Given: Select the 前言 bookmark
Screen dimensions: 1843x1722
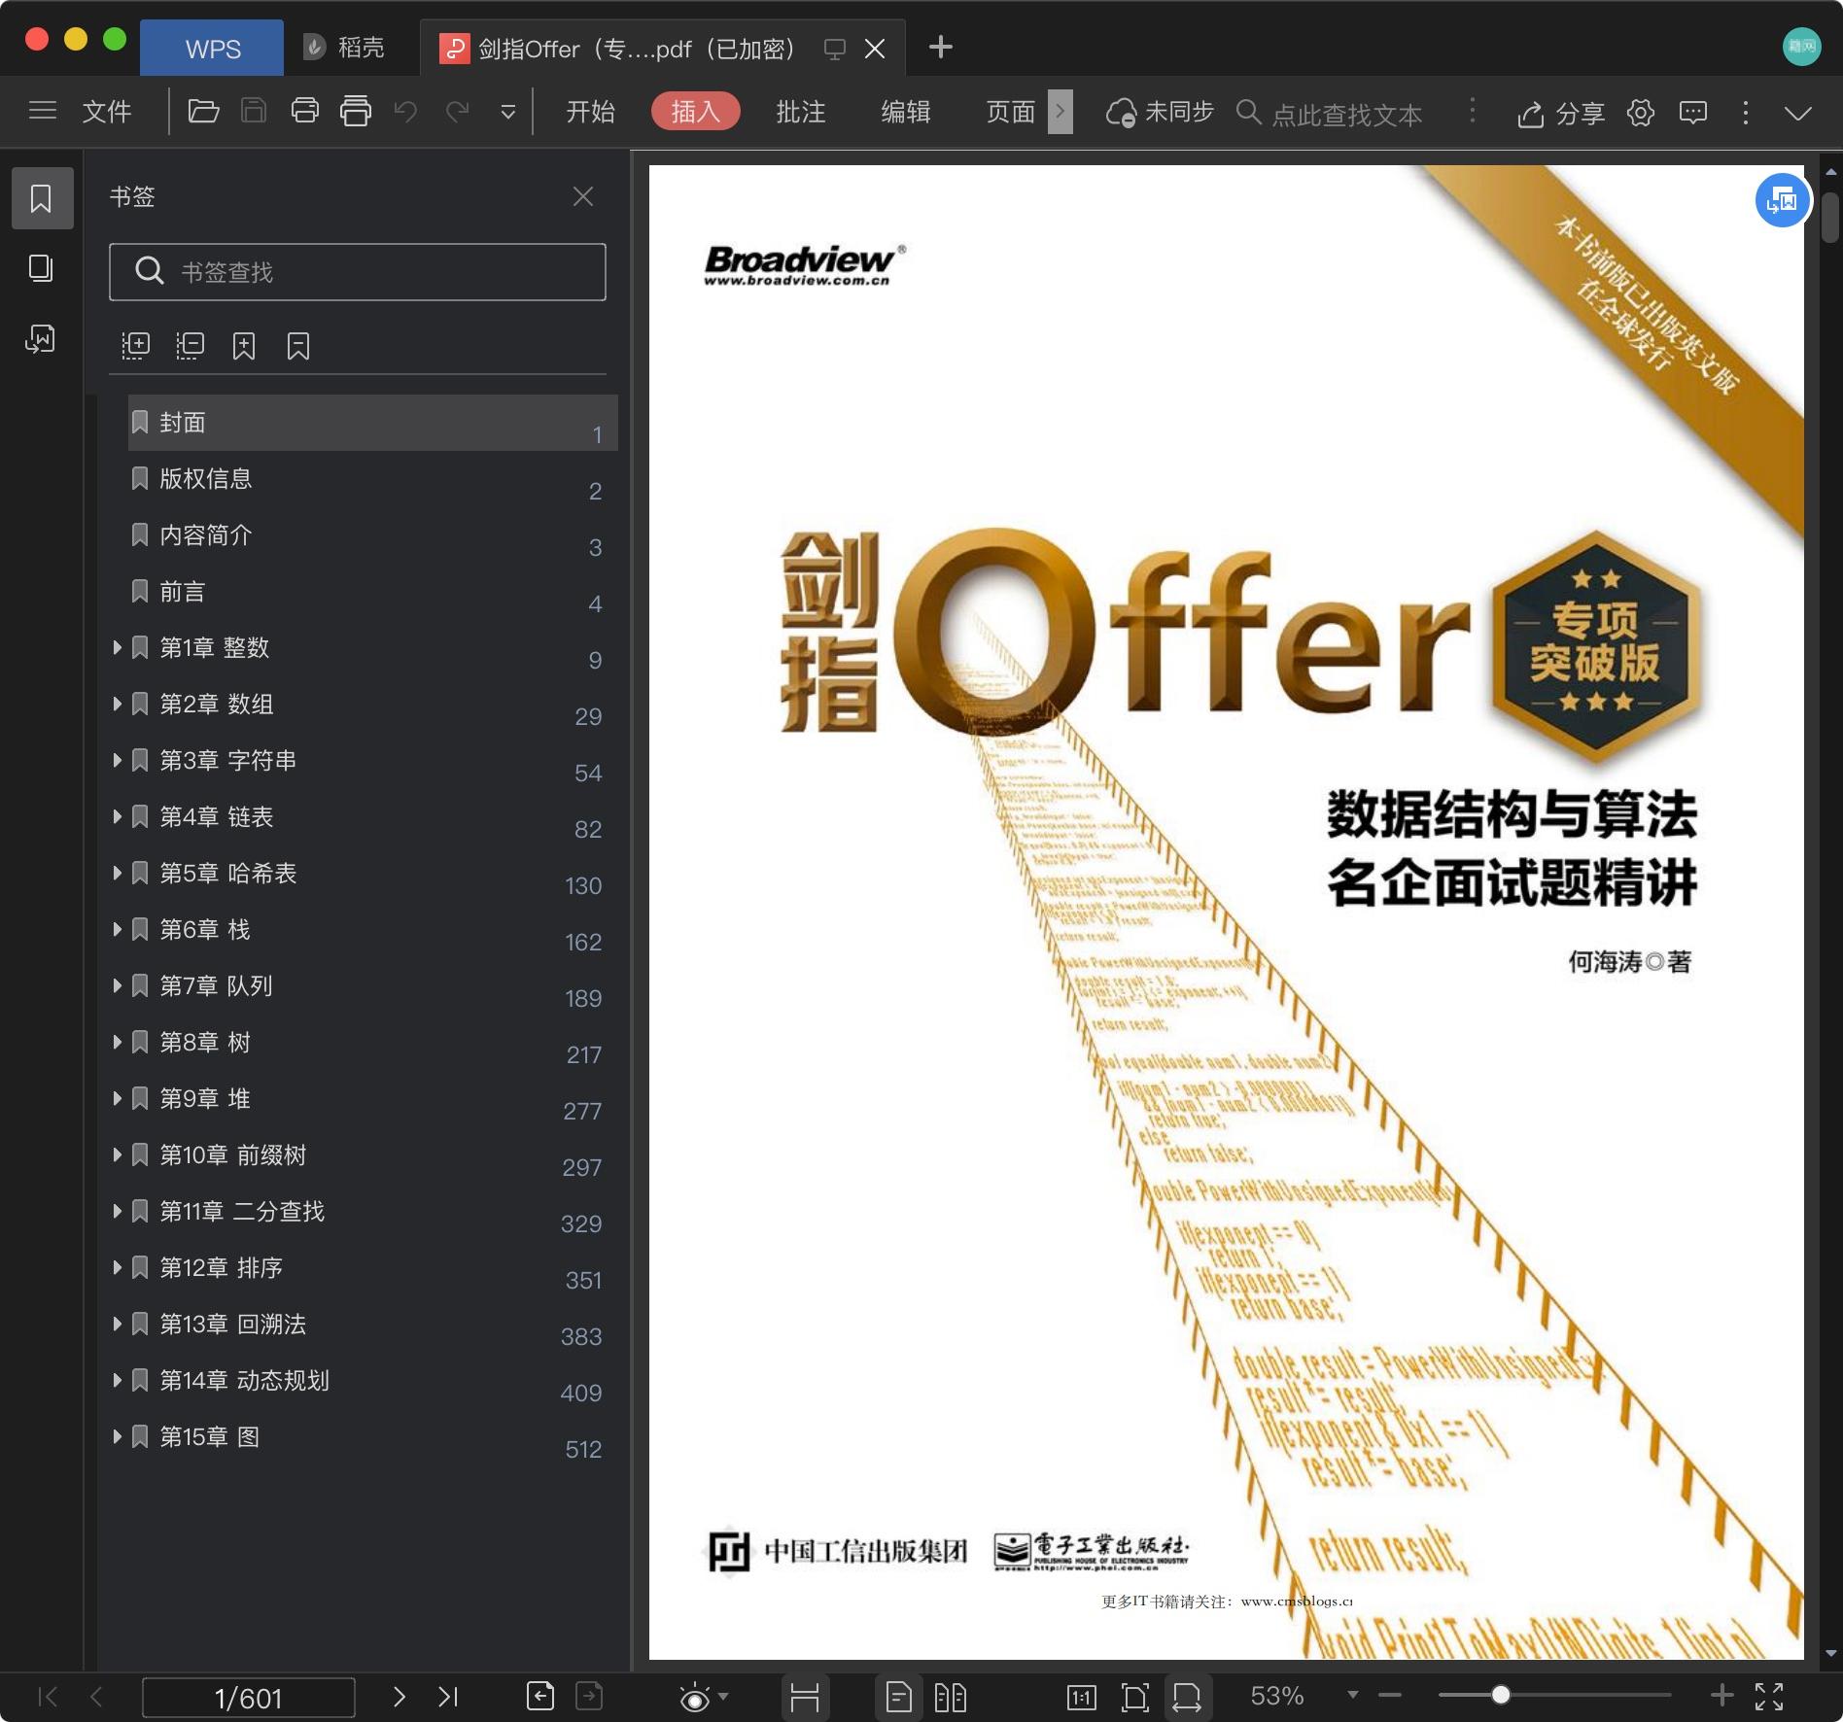Looking at the screenshot, I should coord(373,592).
